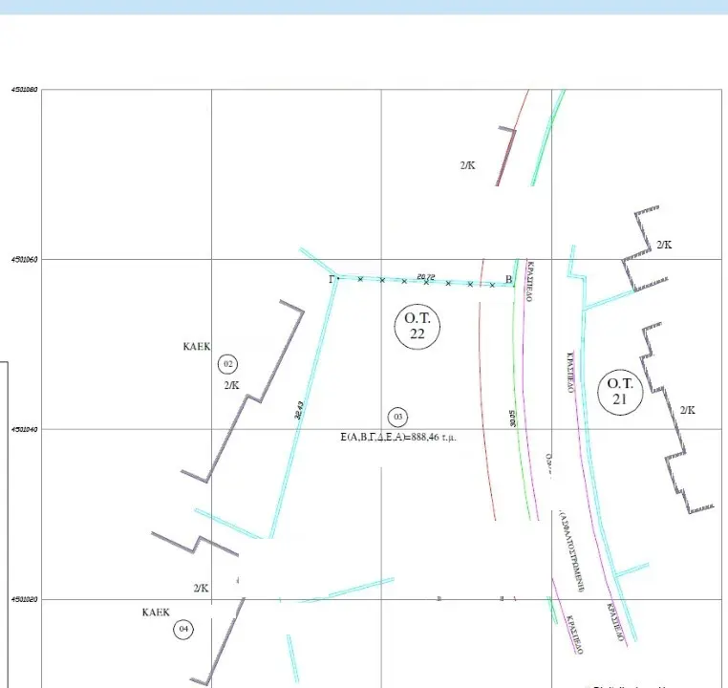Click the 4501020 coordinate label
The image size is (728, 688).
coord(24,599)
